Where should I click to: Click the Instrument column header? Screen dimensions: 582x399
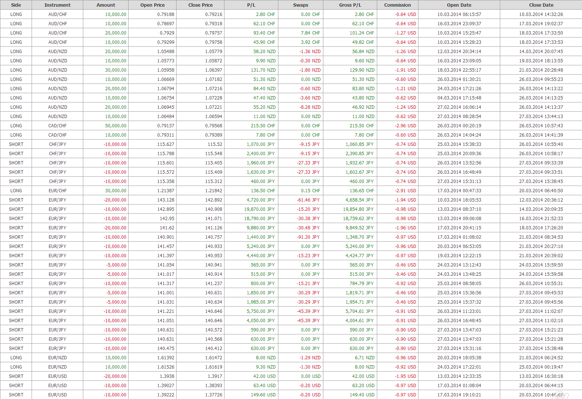57,5
